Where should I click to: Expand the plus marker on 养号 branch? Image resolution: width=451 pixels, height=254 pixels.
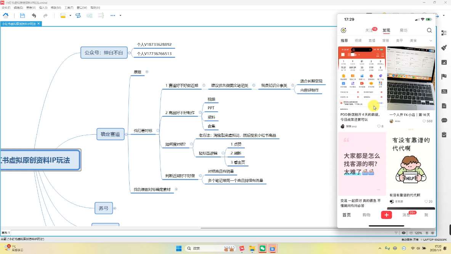115,208
